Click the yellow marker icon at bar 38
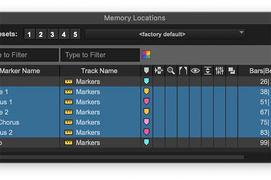Image resolution: width=271 pixels, height=180 pixels. pos(146,91)
